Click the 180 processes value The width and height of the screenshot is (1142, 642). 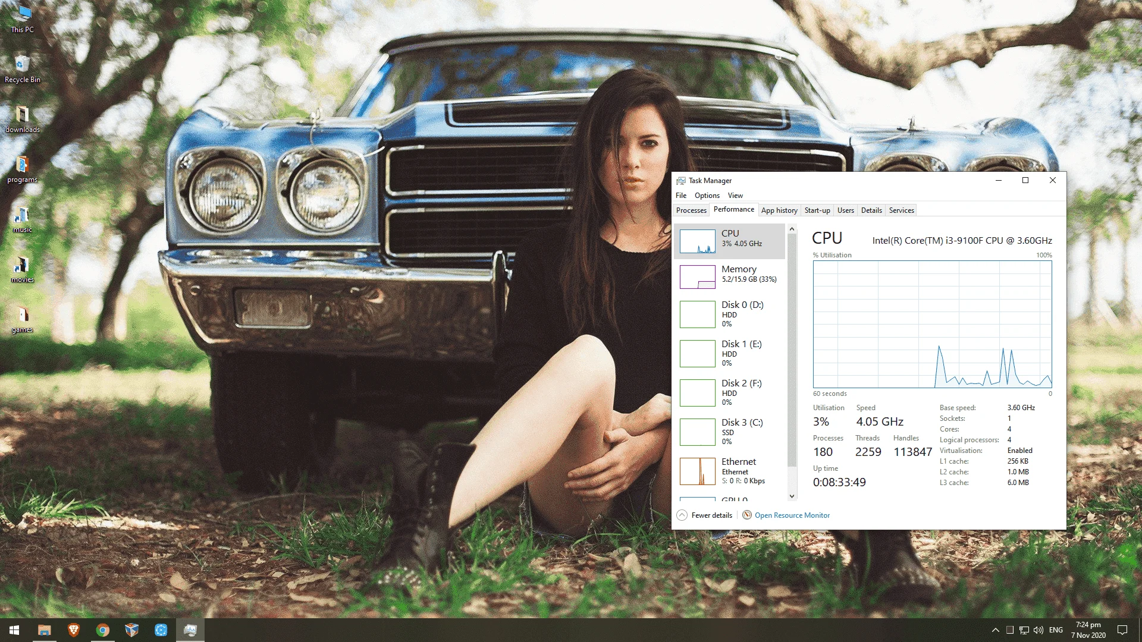[823, 452]
